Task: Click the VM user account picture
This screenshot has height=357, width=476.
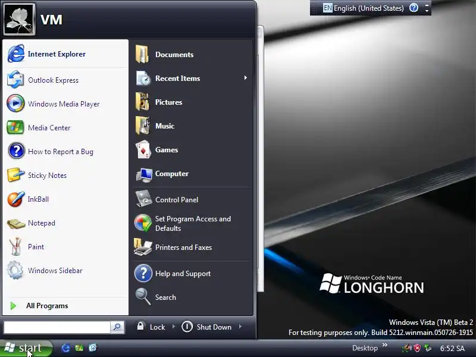Action: pos(19,20)
